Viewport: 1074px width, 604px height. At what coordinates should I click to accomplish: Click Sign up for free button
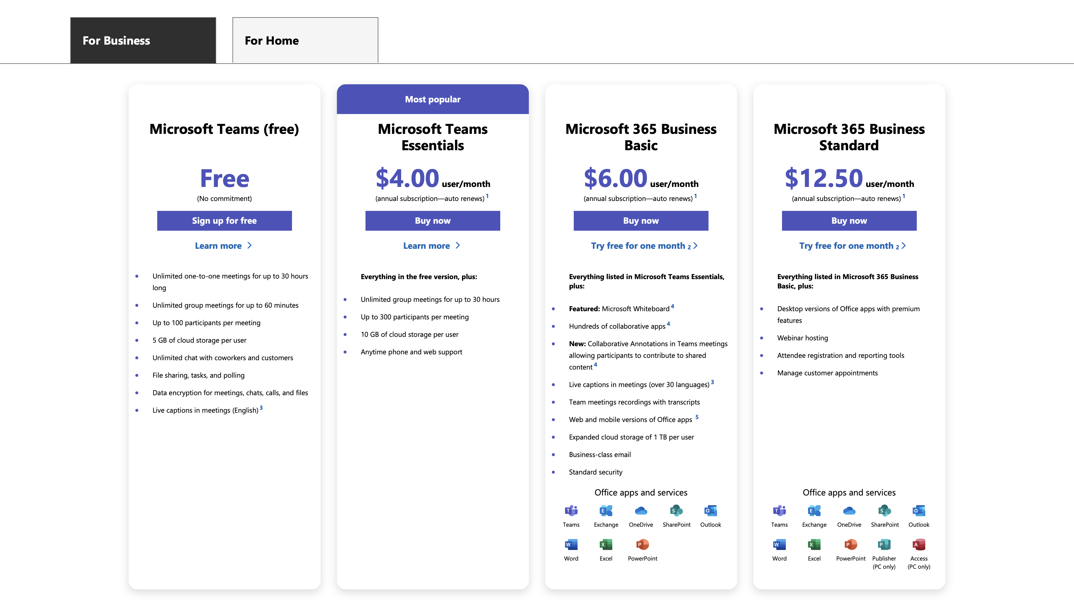coord(224,220)
